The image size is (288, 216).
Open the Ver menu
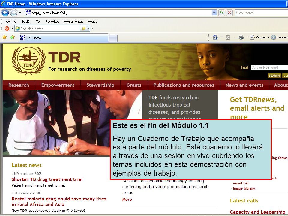[39, 22]
